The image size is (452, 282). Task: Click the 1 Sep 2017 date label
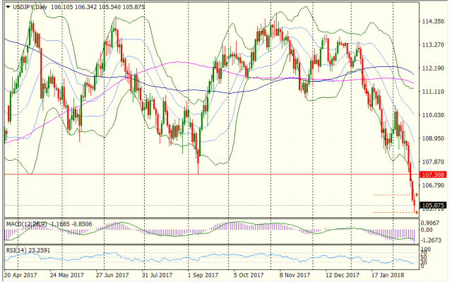(x=204, y=274)
